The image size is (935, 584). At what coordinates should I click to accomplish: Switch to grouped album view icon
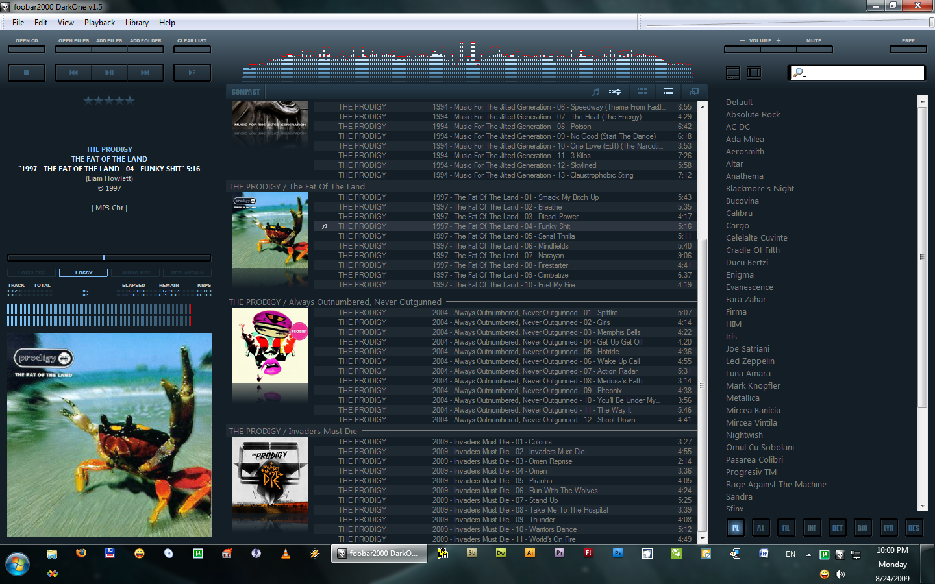[643, 91]
